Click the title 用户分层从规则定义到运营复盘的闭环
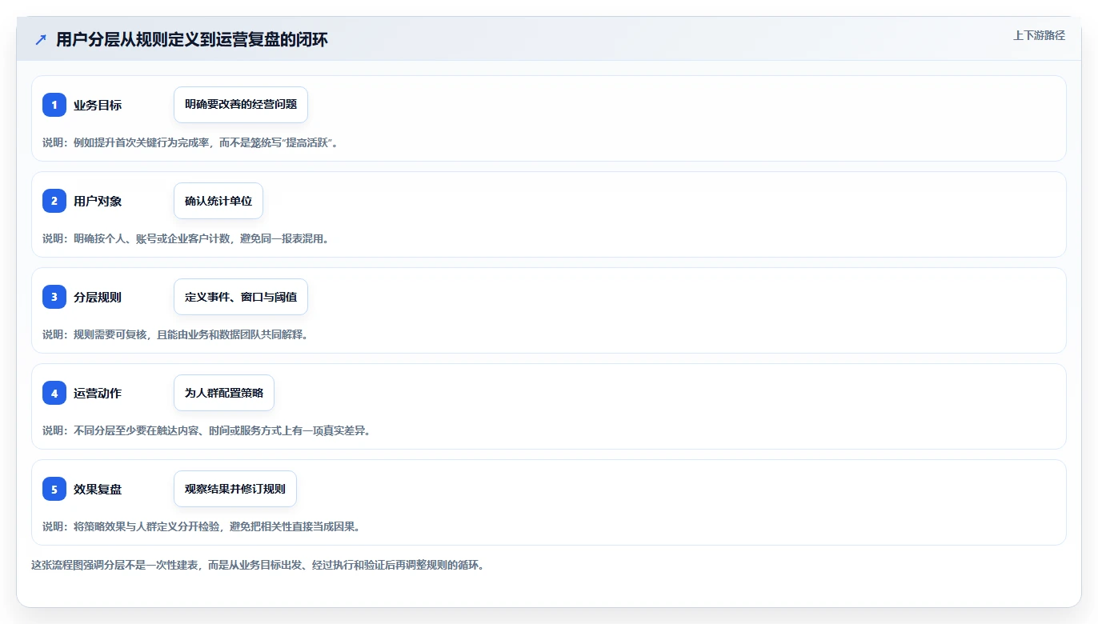Viewport: 1098px width, 624px height. click(x=192, y=39)
